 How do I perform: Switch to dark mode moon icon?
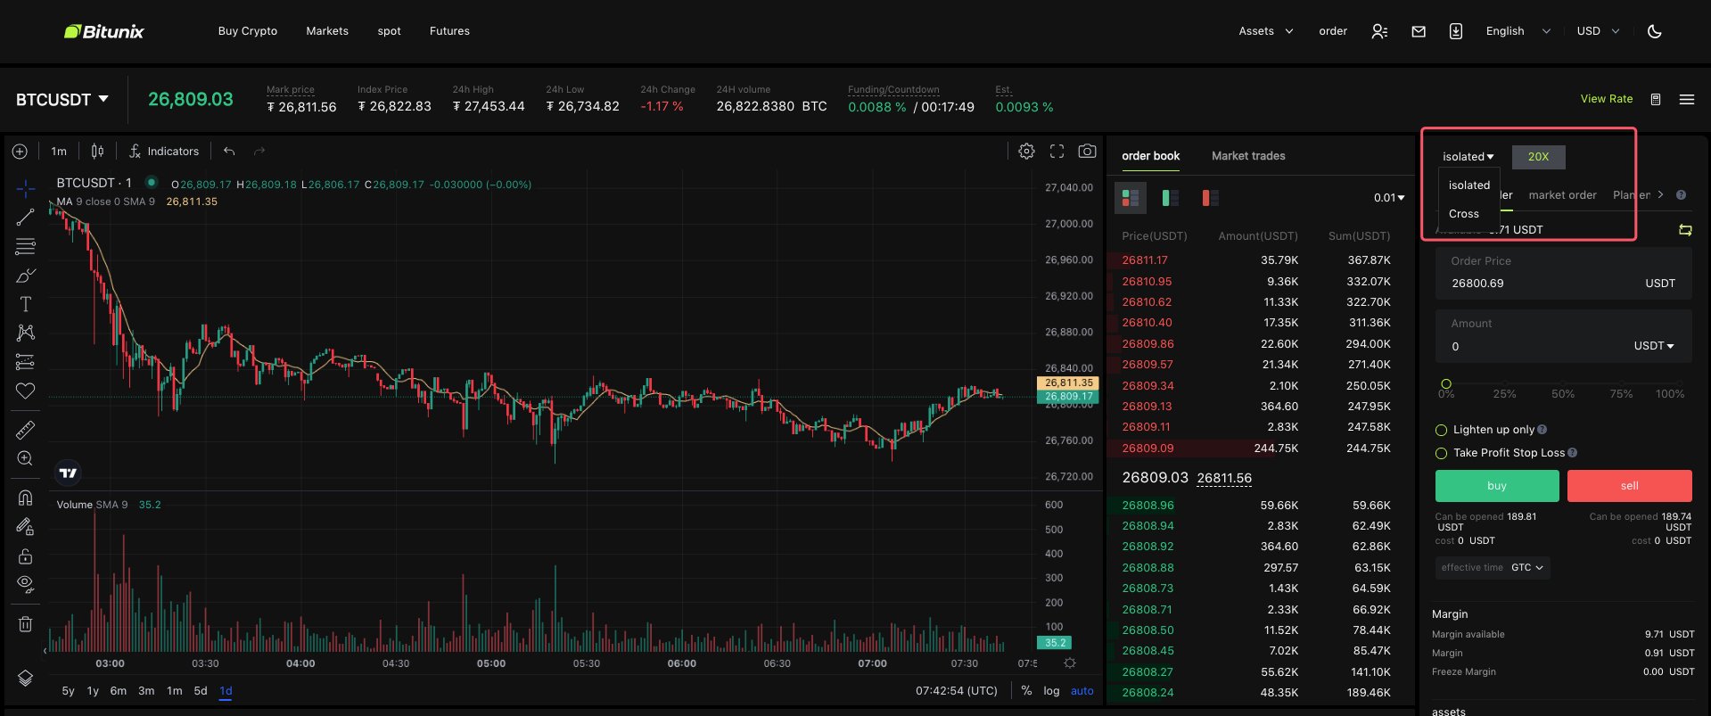click(1655, 31)
